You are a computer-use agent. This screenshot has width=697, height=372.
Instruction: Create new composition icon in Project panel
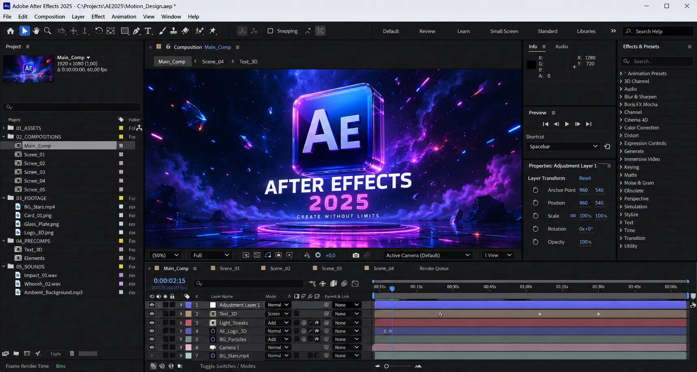tap(27, 354)
